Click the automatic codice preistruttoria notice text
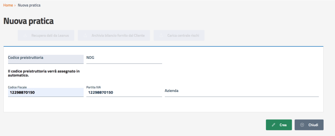Viewport: 335px width, 136px height. (44, 73)
